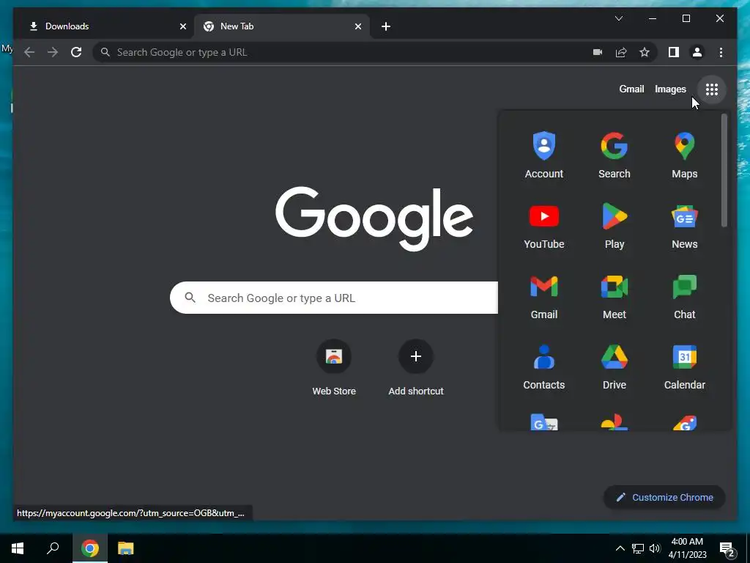Close the Downloads tab
750x563 pixels.
(182, 26)
